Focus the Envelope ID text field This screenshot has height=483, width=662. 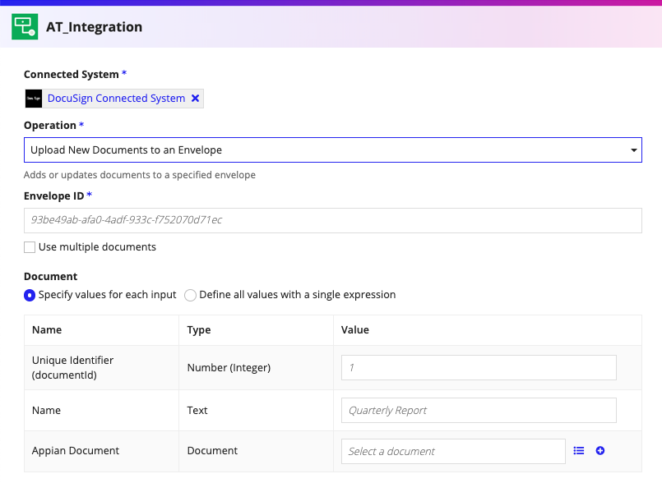[332, 220]
